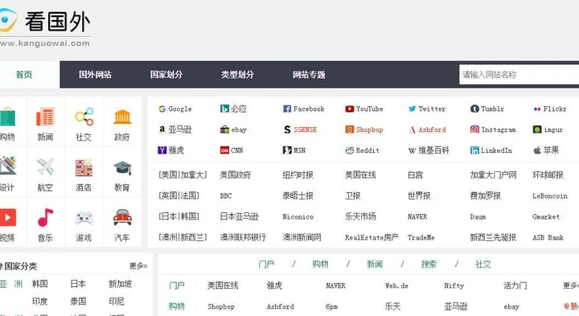Image resolution: width=579 pixels, height=316 pixels.
Task: Open the LeBoncoin link
Action: 550,196
